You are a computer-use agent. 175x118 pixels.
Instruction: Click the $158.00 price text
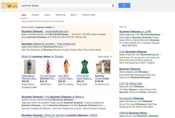[99, 81]
